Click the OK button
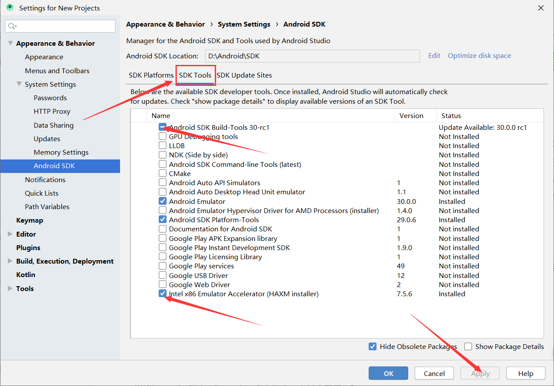554x386 pixels. point(388,373)
